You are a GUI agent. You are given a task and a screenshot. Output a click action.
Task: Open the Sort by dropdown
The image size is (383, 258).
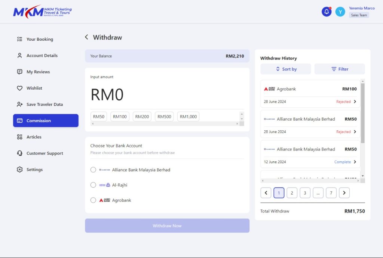pos(286,69)
